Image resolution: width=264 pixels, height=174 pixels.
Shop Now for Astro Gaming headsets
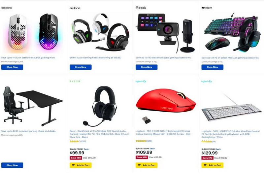[x=81, y=67]
